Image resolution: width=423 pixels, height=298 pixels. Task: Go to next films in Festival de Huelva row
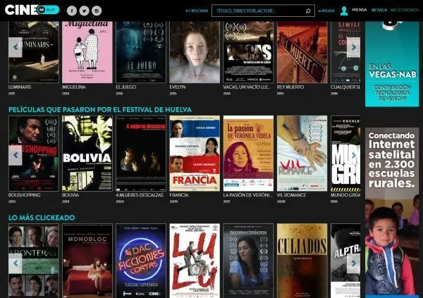coord(353,155)
